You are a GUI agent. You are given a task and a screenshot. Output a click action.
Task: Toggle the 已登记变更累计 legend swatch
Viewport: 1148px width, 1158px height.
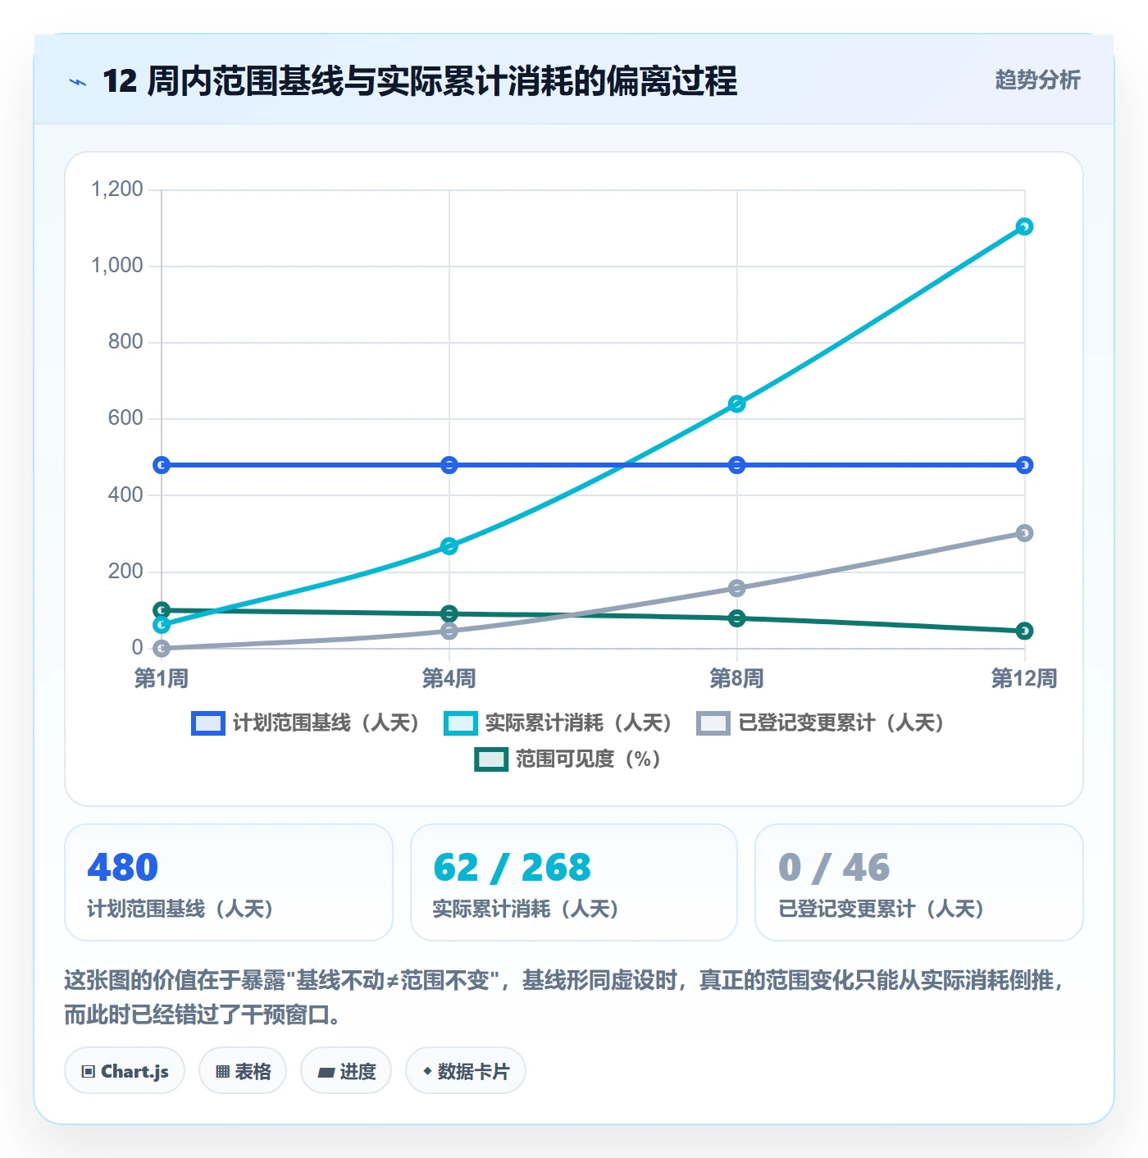point(713,723)
